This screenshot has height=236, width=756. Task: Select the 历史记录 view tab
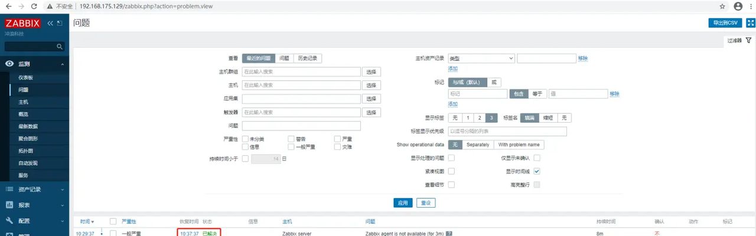tap(308, 58)
